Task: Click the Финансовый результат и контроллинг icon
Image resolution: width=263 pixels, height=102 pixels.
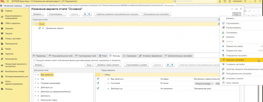Action: tap(2, 65)
